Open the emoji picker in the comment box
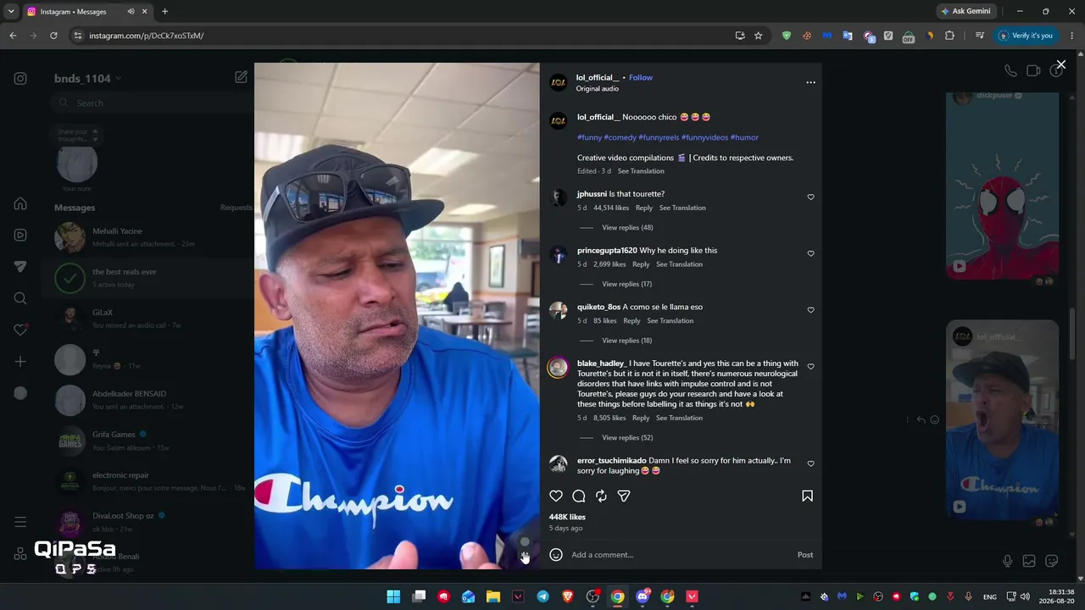This screenshot has height=610, width=1085. (556, 555)
